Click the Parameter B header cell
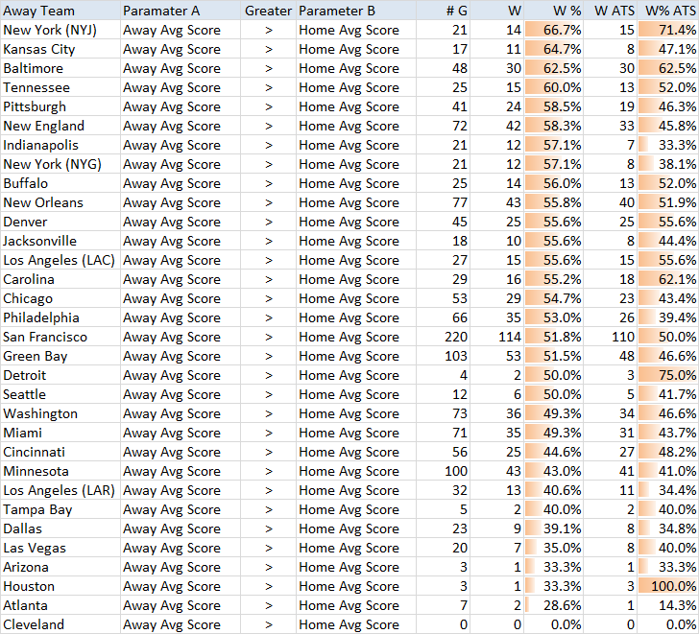699x634 pixels. click(356, 11)
